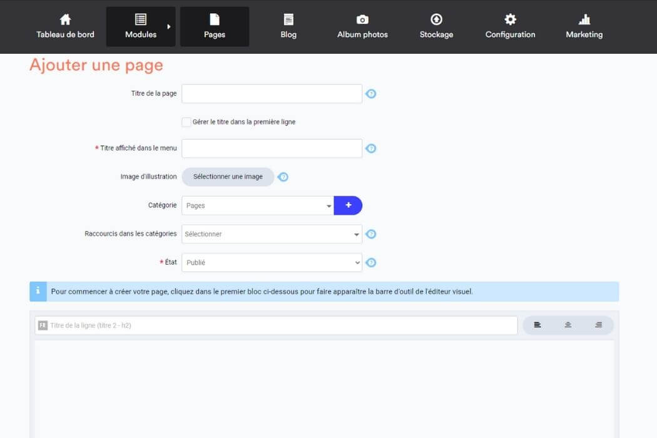Open the État dropdown set to Publié
Viewport: 657px width, 438px height.
point(272,262)
